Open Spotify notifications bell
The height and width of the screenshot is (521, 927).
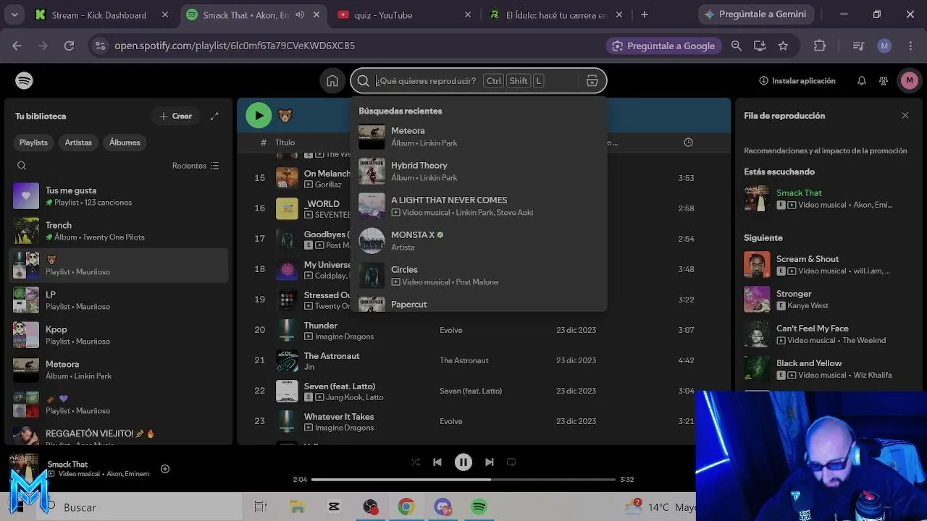tap(861, 81)
